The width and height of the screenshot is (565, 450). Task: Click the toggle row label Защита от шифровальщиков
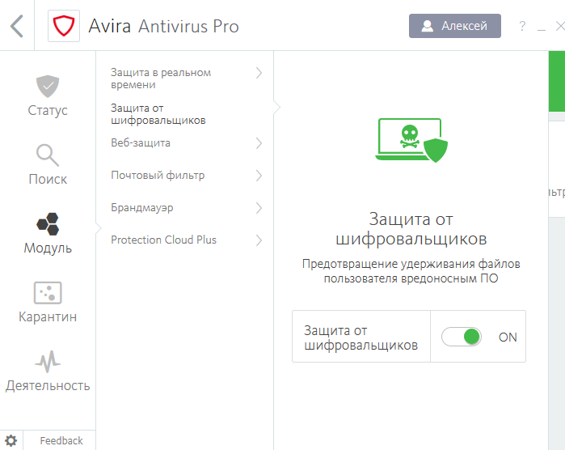point(361,337)
